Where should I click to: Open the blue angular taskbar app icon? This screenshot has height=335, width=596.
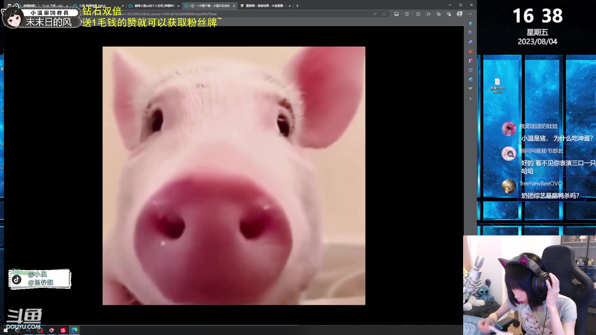tap(29, 330)
